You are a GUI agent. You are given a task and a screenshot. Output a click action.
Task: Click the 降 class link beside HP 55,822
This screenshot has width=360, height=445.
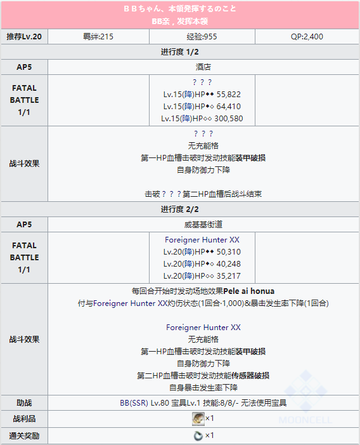point(188,94)
